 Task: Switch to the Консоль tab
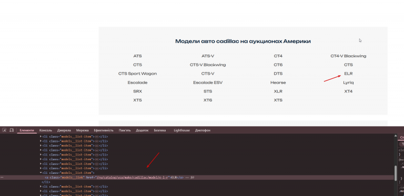point(46,130)
